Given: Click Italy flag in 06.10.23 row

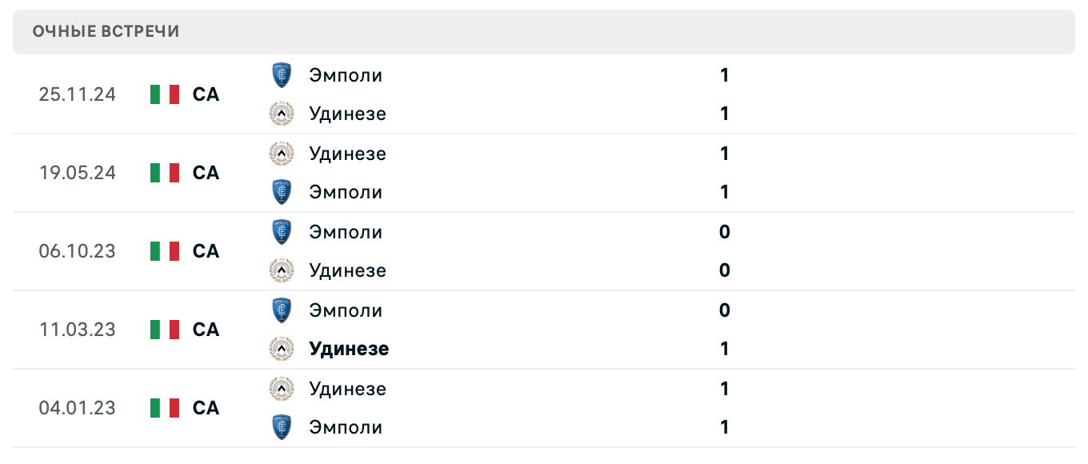Looking at the screenshot, I should (x=165, y=251).
